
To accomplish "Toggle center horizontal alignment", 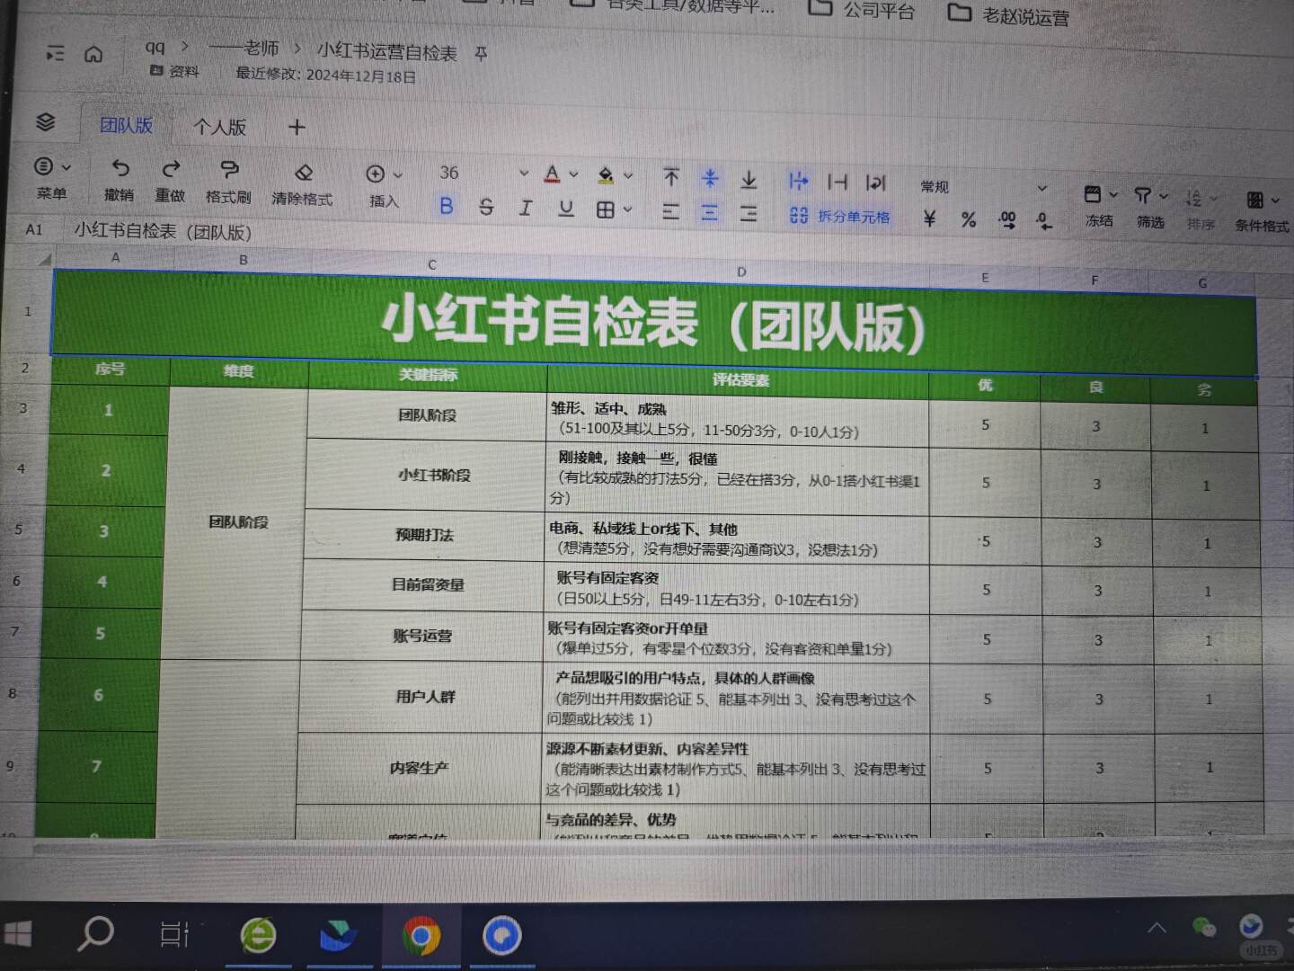I will (x=710, y=213).
